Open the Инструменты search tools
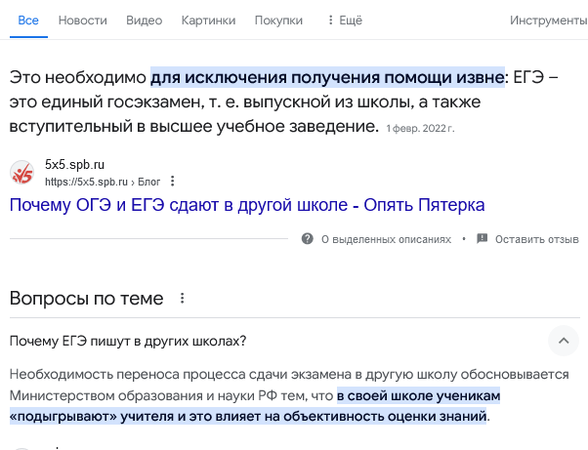This screenshot has width=588, height=450. pyautogui.click(x=548, y=20)
